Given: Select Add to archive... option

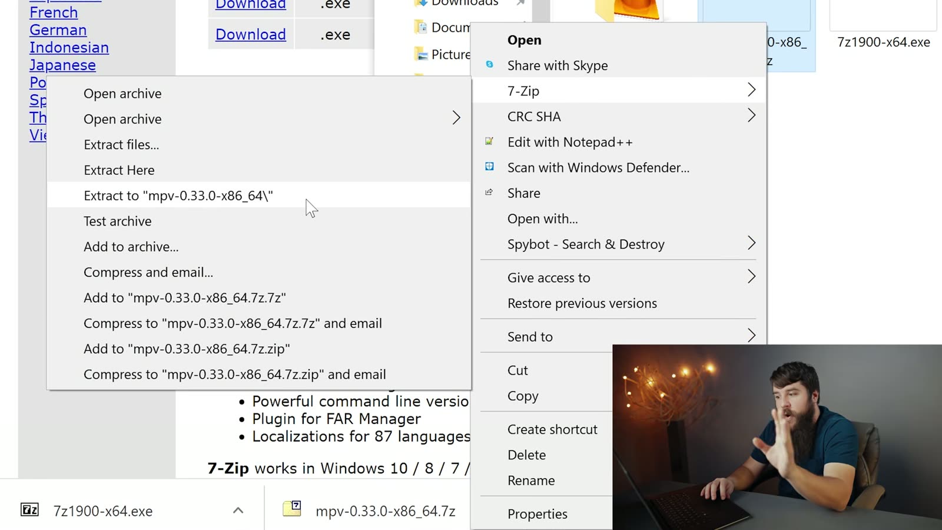Looking at the screenshot, I should click(x=259, y=247).
